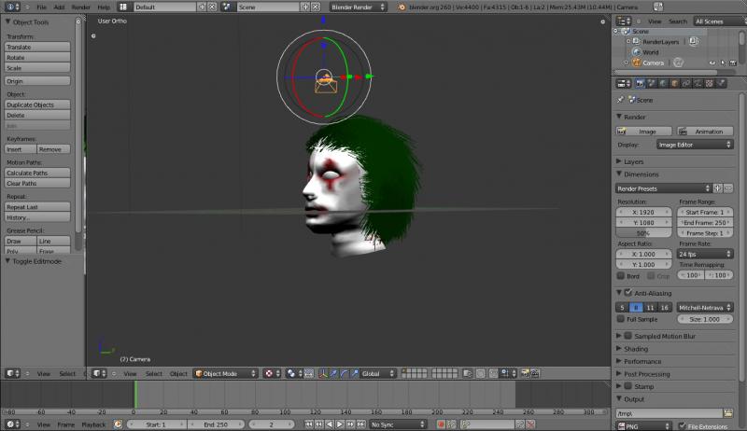Play the animation forward

[x=340, y=424]
